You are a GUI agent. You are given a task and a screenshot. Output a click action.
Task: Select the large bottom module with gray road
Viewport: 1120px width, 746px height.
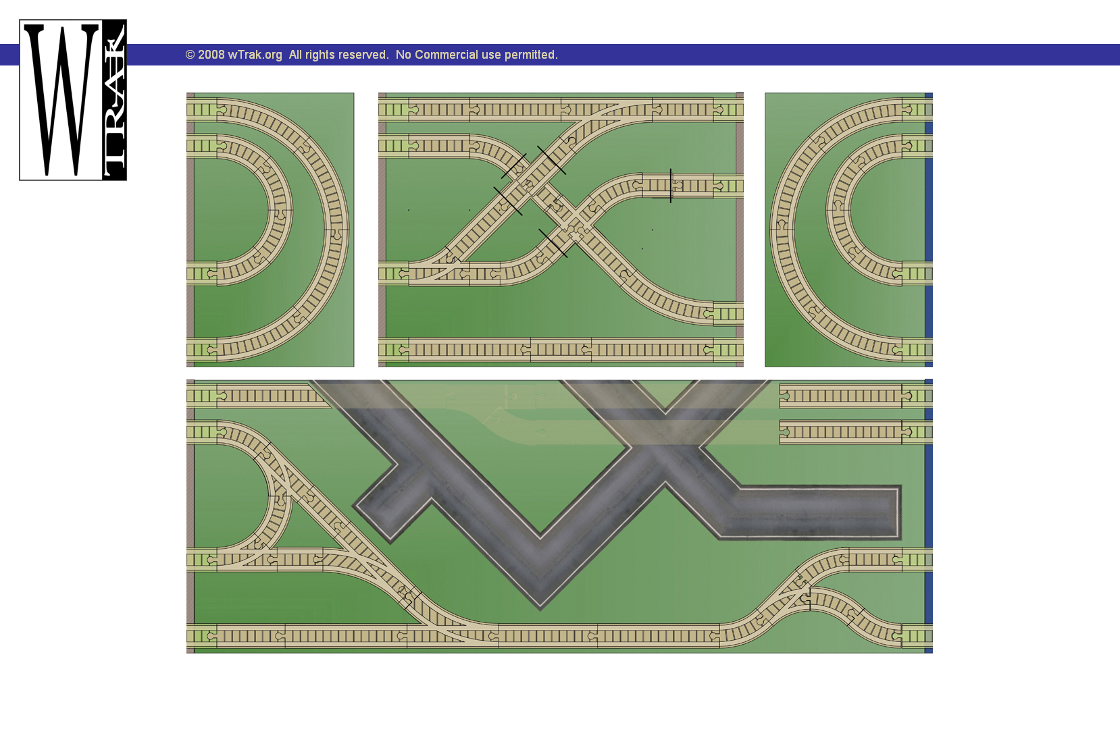(559, 516)
